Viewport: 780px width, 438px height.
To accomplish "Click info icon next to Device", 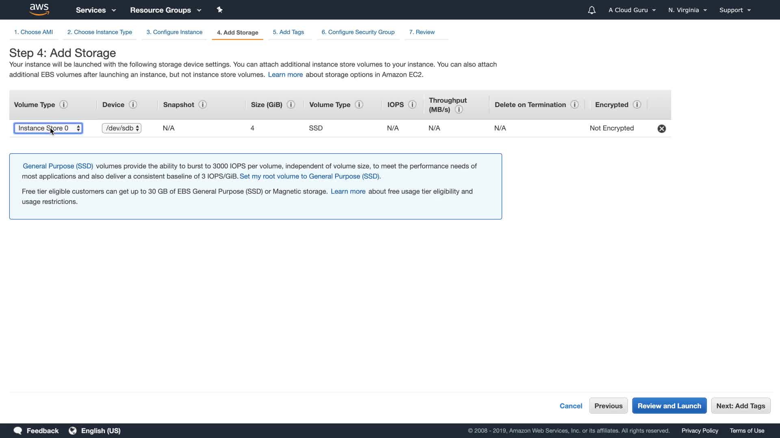I will (133, 105).
